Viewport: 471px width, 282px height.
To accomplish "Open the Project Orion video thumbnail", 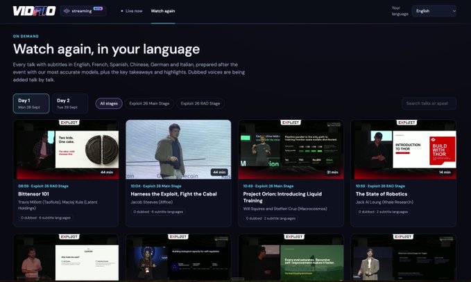I will click(x=291, y=150).
